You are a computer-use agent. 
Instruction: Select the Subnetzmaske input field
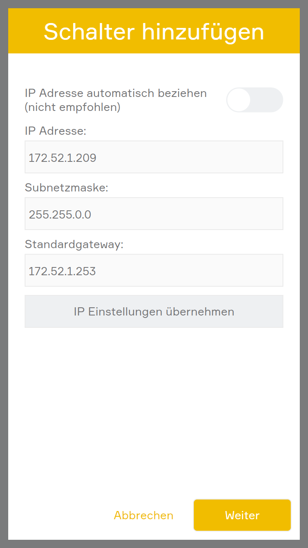[x=154, y=214]
